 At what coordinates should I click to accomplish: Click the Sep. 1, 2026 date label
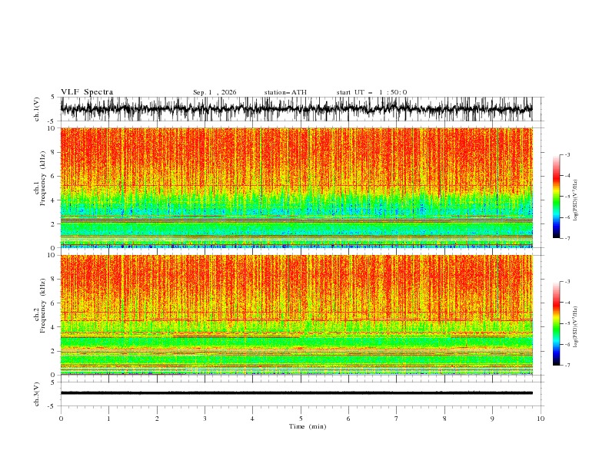pyautogui.click(x=215, y=92)
